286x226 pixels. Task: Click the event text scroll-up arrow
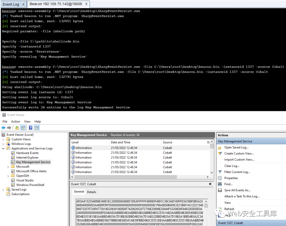[x=206, y=201]
